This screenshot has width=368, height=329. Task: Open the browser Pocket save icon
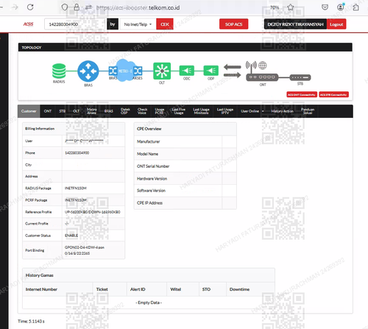point(325,7)
